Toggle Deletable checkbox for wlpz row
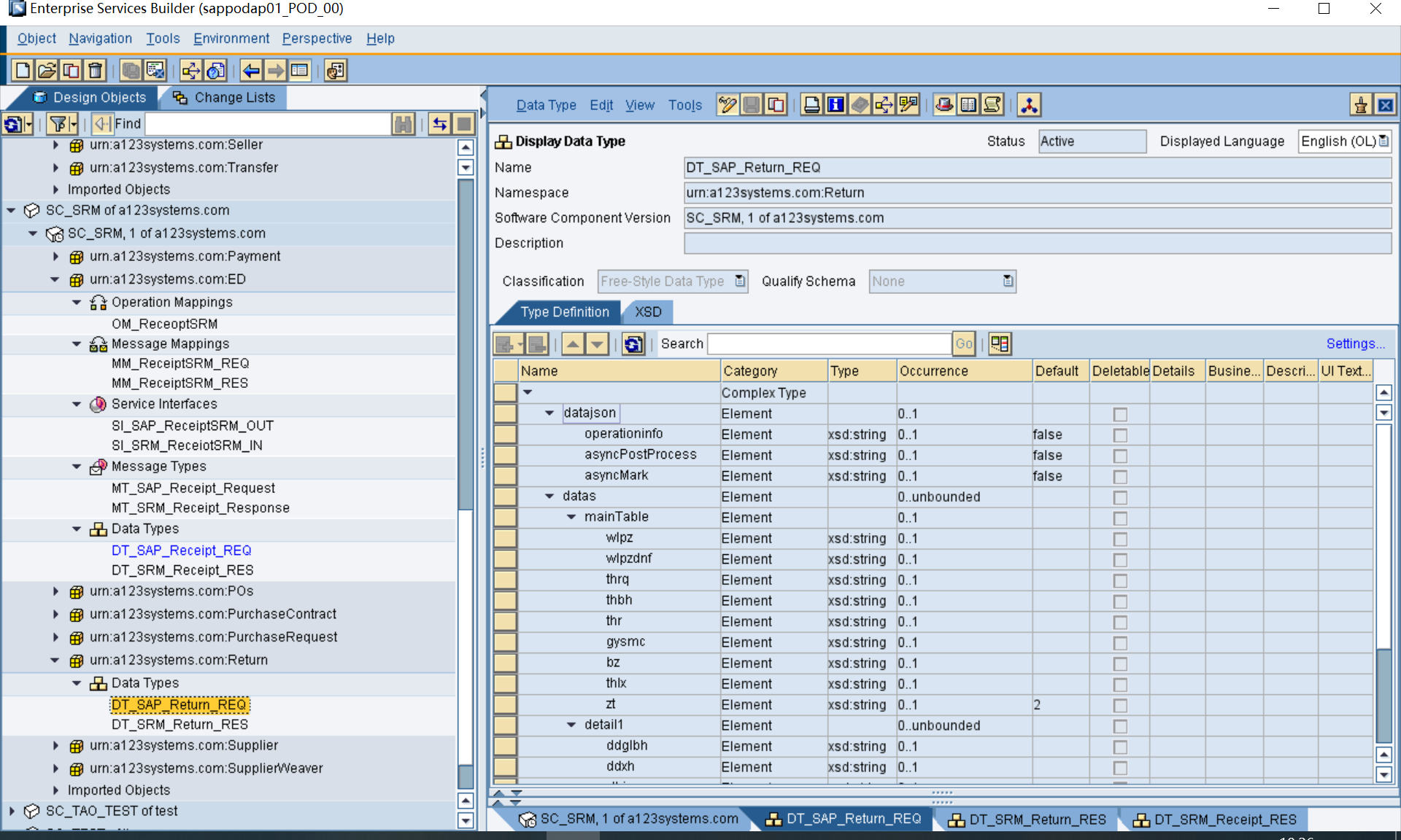This screenshot has height=840, width=1401. point(1120,539)
